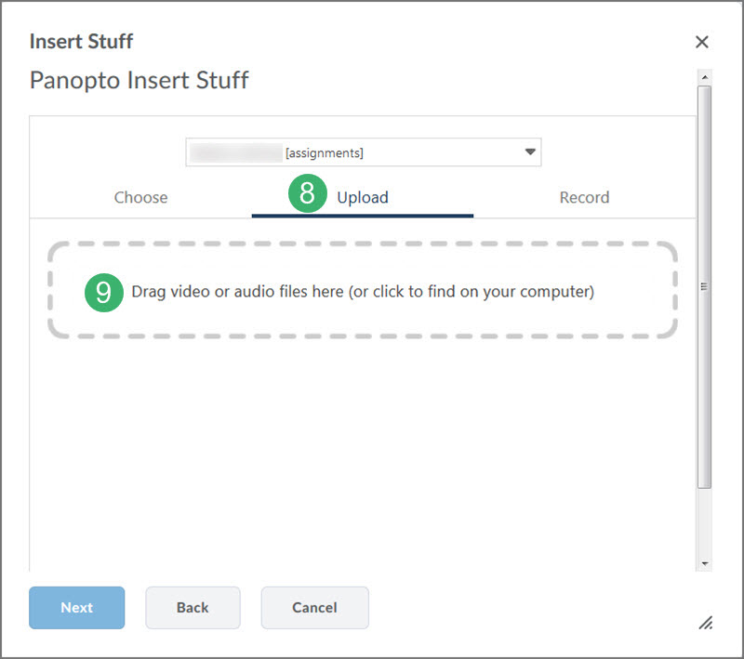Open the Record tab

tap(585, 197)
